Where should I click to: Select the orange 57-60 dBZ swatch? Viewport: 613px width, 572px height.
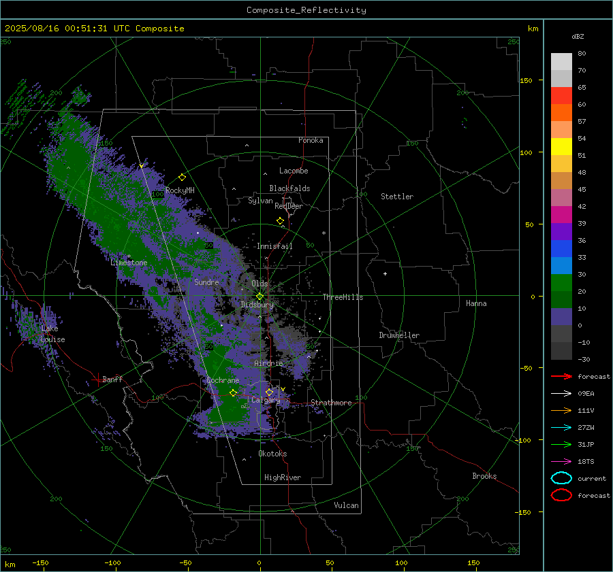(x=561, y=113)
